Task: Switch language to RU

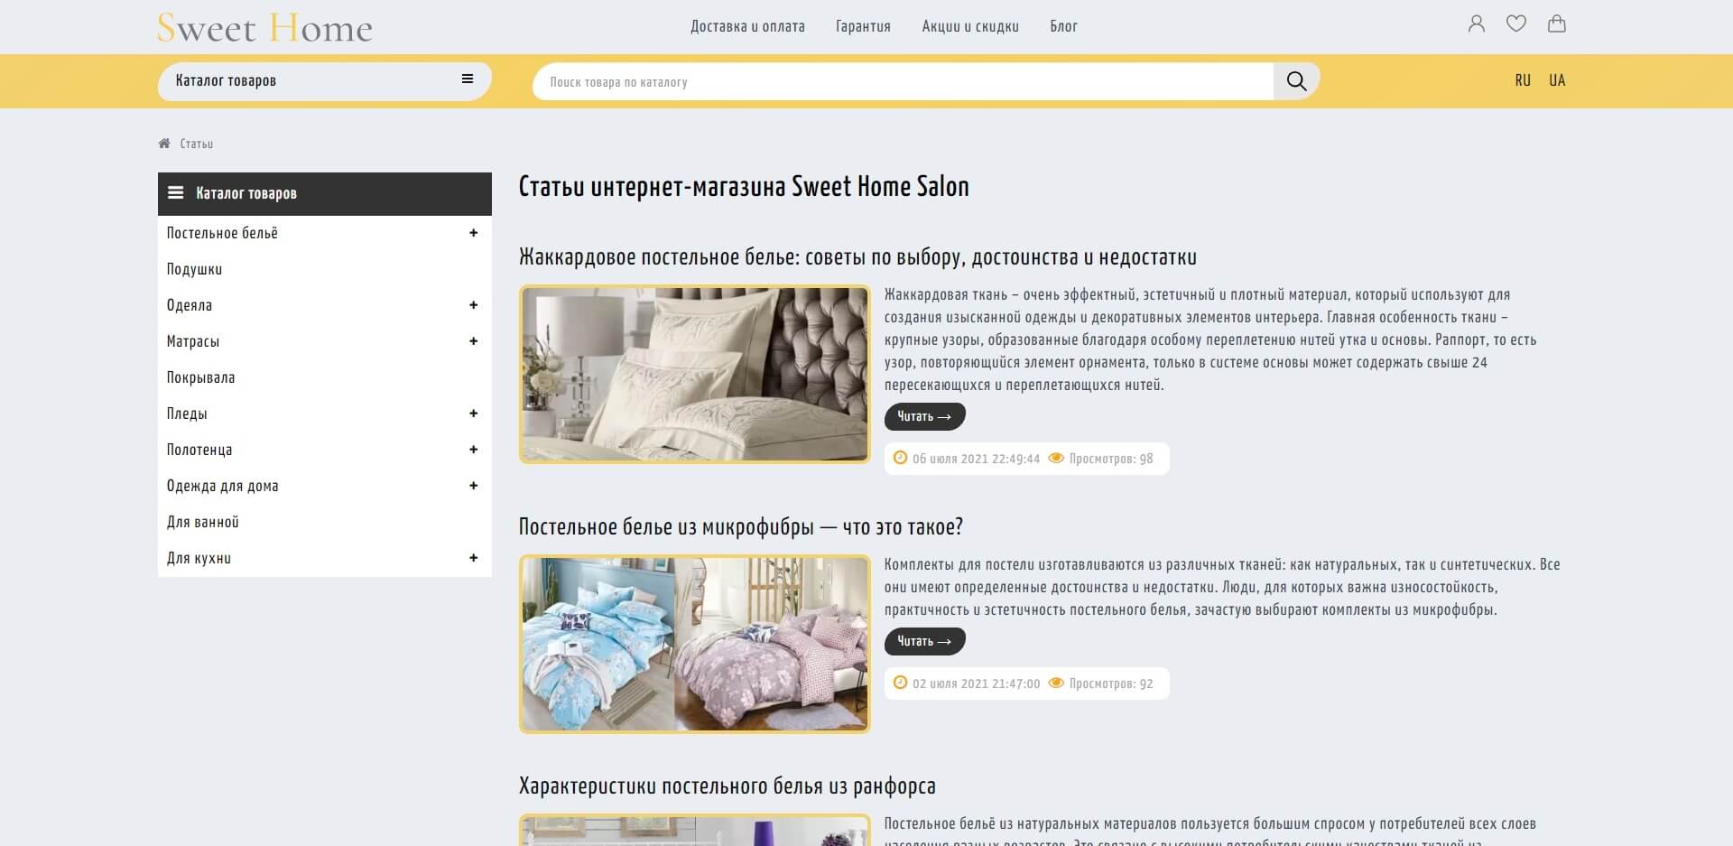Action: pos(1523,80)
